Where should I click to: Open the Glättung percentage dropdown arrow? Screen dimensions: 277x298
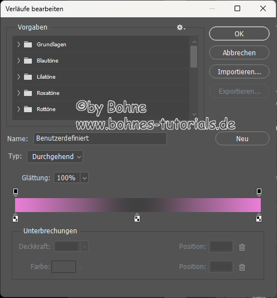tap(84, 178)
